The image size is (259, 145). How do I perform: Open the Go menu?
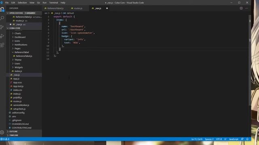point(38,3)
